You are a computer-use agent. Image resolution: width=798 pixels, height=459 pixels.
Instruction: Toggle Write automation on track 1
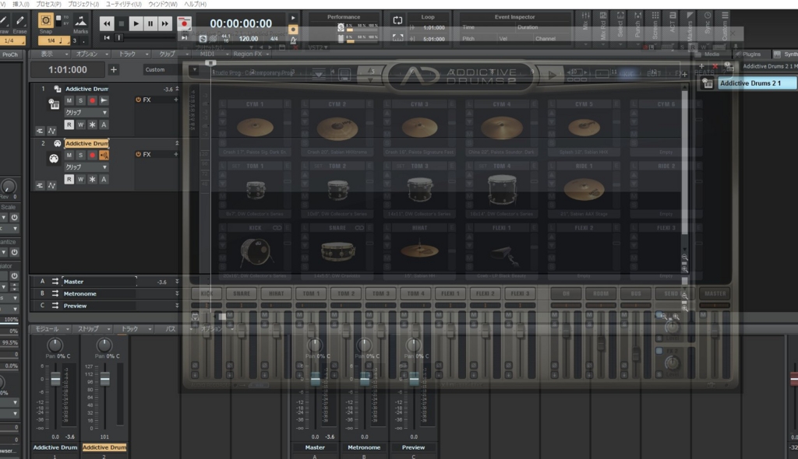coord(80,124)
